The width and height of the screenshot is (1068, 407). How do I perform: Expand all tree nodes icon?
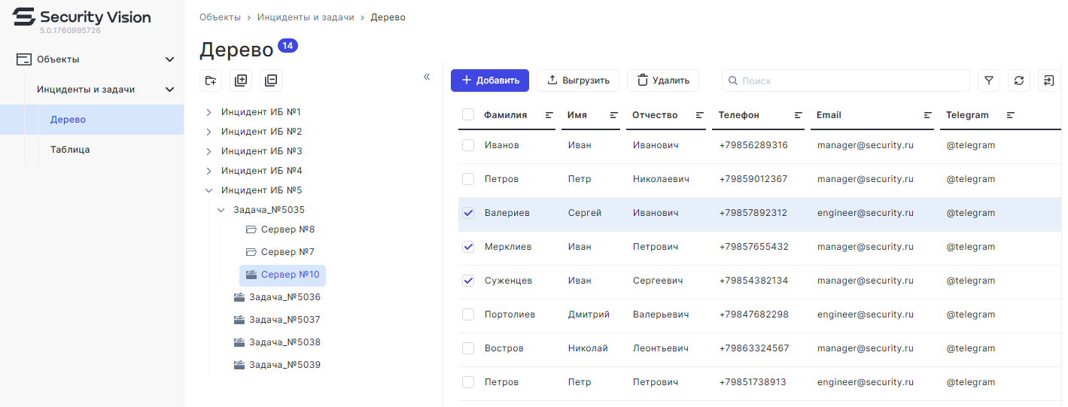click(x=241, y=80)
